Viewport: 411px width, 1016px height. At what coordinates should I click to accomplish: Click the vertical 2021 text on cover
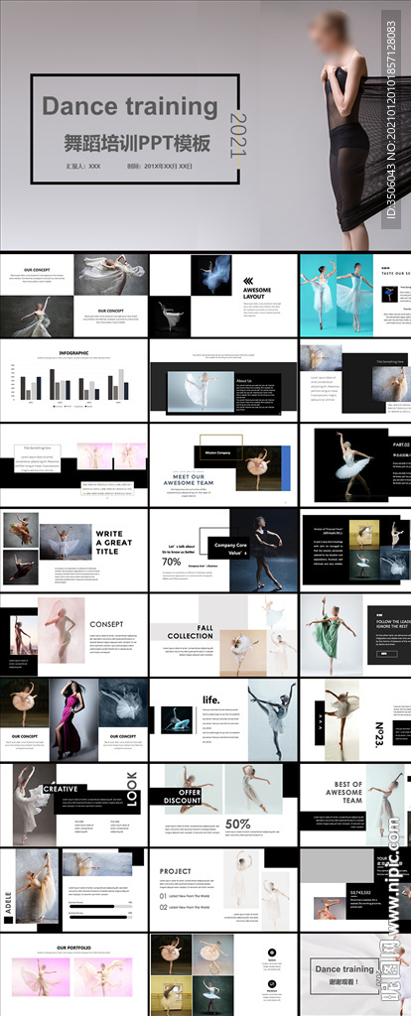tap(238, 135)
